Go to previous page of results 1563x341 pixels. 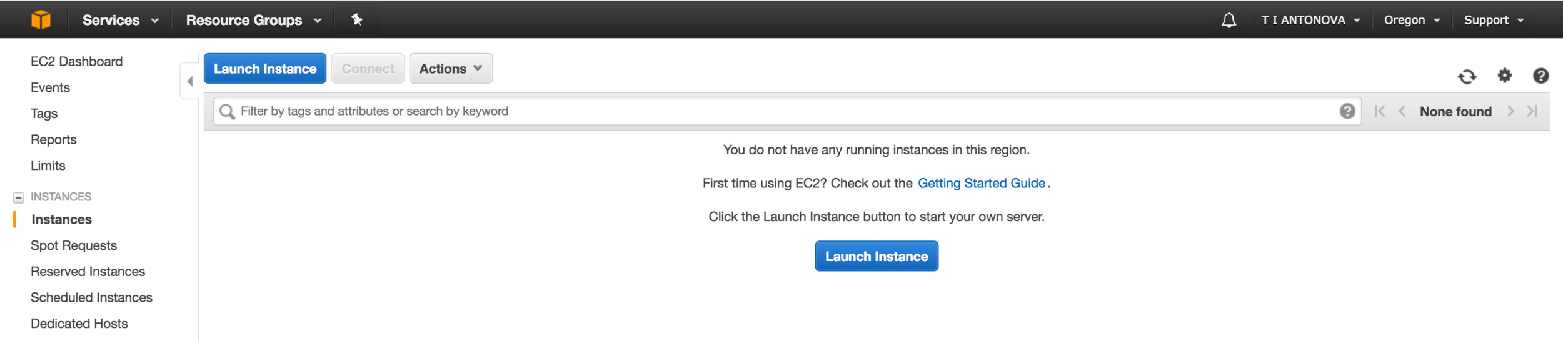tap(1402, 111)
